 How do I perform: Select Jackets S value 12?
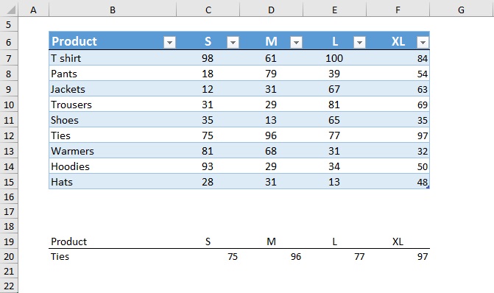(x=208, y=89)
